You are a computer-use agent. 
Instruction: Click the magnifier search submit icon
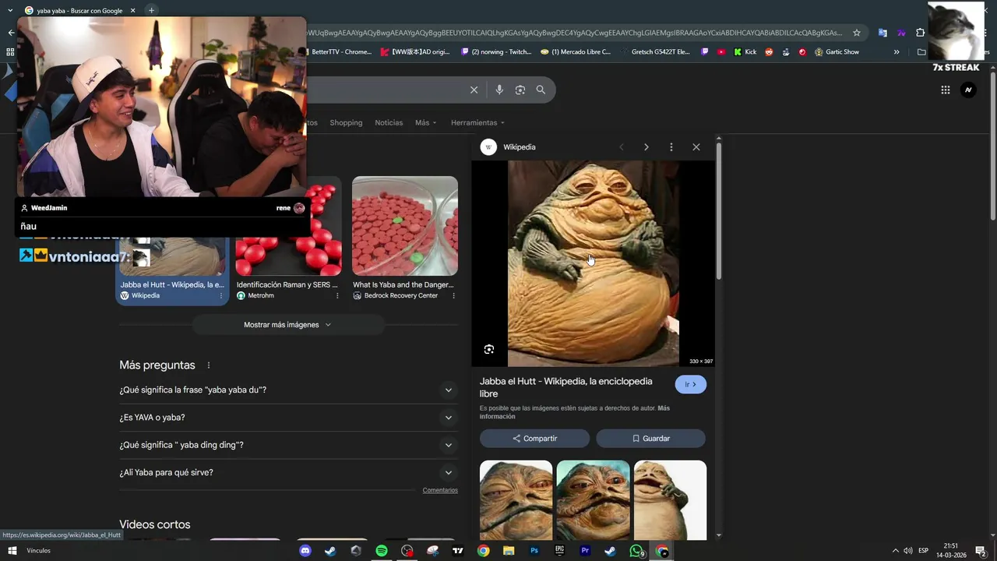(541, 90)
